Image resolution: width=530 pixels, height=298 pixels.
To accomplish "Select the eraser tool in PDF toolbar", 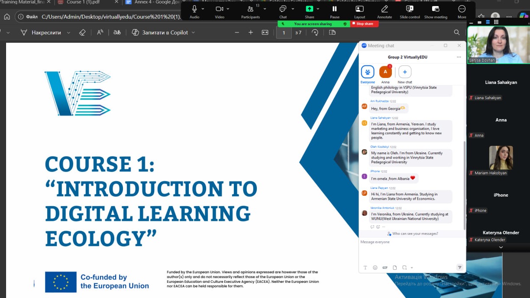I will (x=82, y=32).
